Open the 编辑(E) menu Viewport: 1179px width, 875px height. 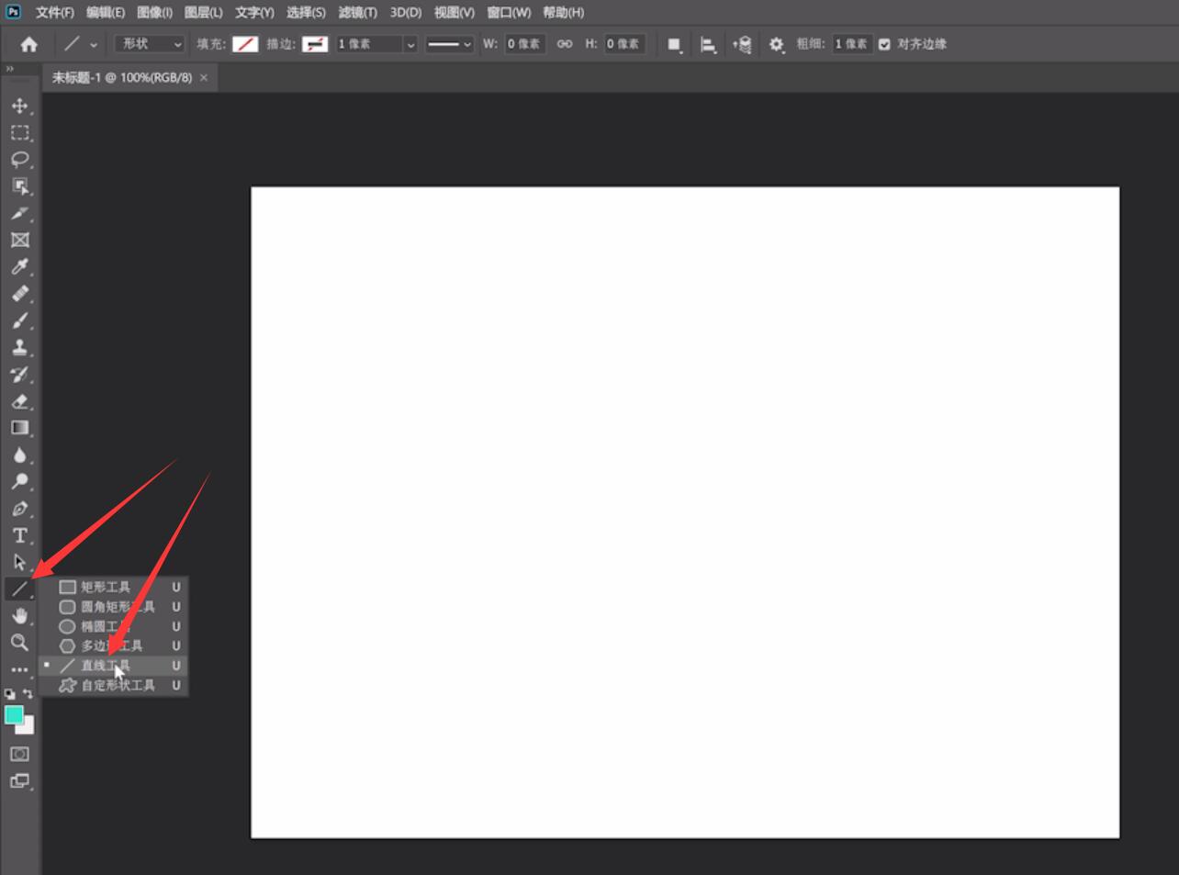[x=105, y=12]
